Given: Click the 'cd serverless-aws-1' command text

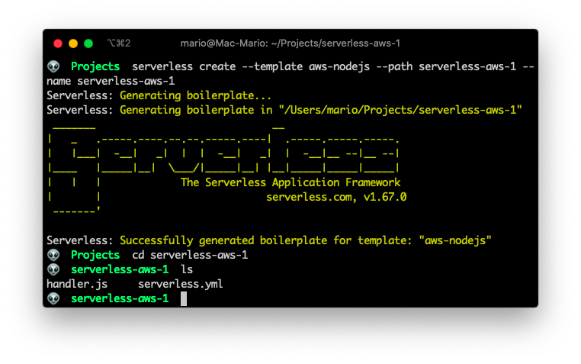Looking at the screenshot, I should point(190,255).
